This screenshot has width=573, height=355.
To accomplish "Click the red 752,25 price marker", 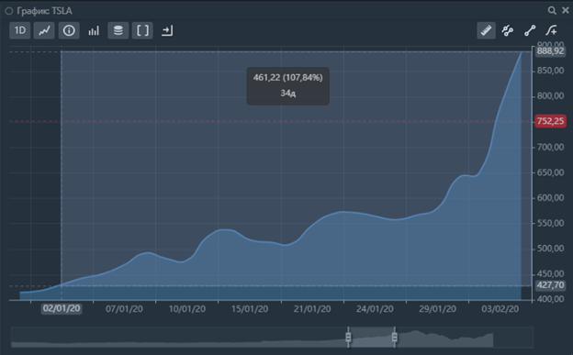I will tap(550, 121).
